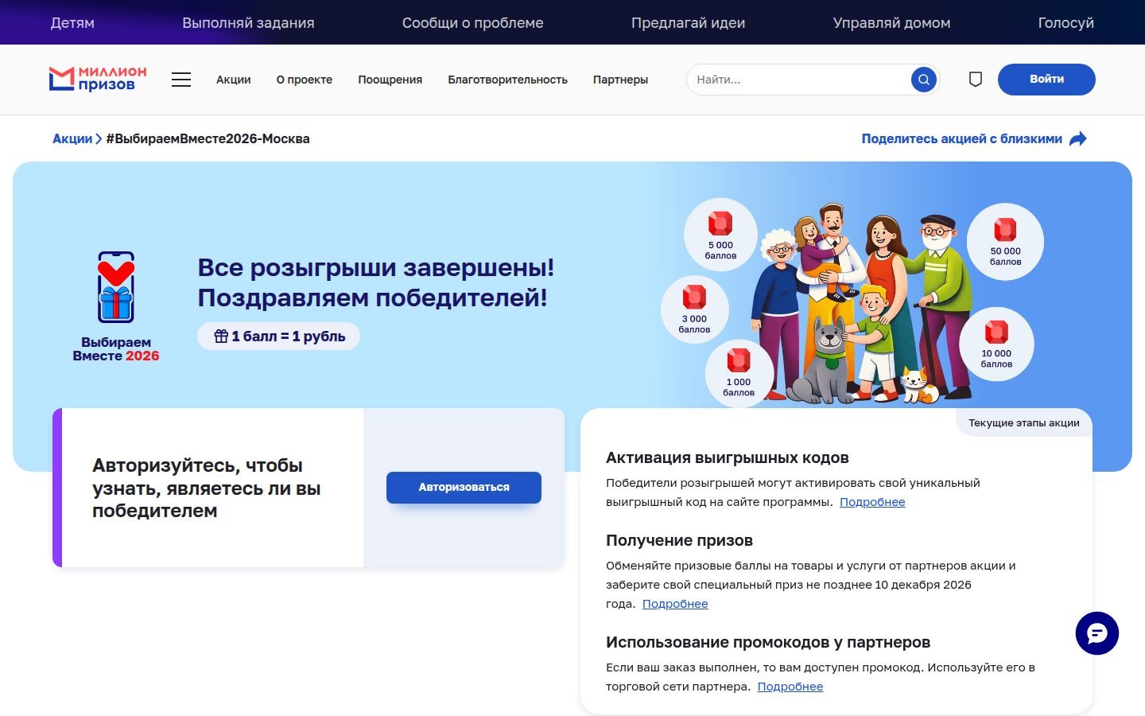The image size is (1145, 716).
Task: Click the #ВыбираемВместе2026-Москва breadcrumb text
Action: pyautogui.click(x=208, y=139)
